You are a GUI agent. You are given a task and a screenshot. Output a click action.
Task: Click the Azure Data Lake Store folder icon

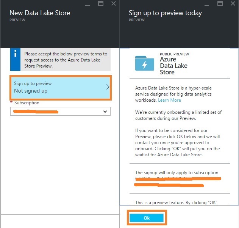point(145,63)
